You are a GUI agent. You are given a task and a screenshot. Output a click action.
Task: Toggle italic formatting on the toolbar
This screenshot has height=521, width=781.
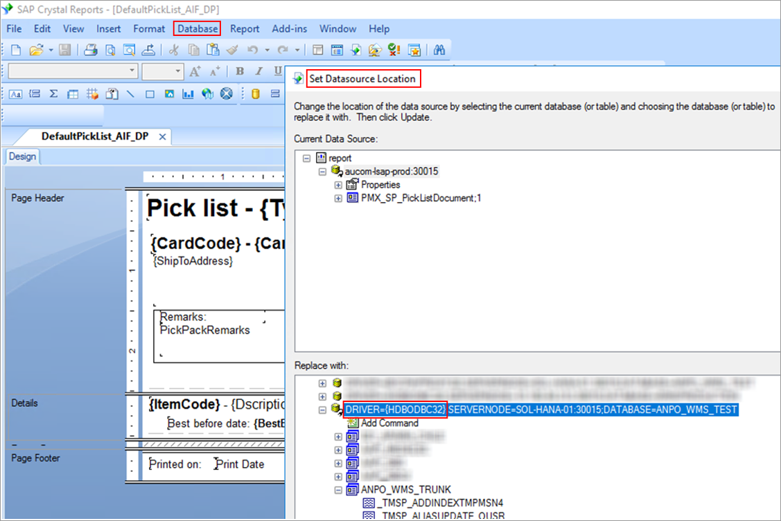(x=258, y=71)
